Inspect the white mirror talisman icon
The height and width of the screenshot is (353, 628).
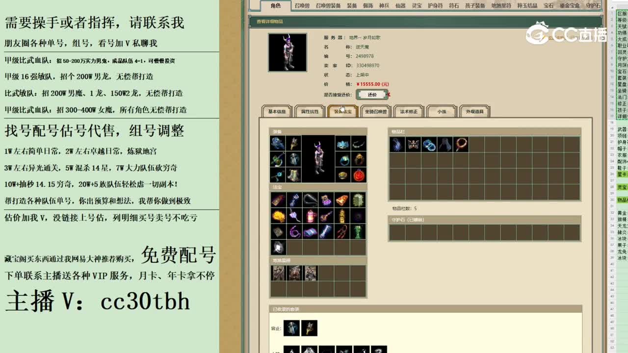tap(278, 247)
